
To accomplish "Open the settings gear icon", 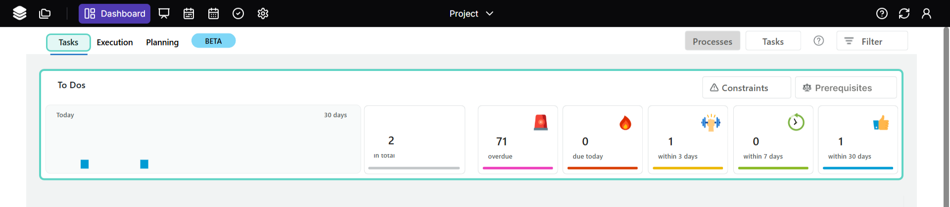I will 263,13.
